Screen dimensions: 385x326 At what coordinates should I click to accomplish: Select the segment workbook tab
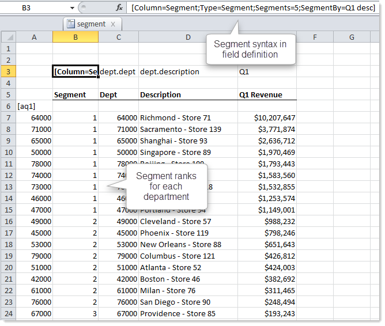[91, 24]
